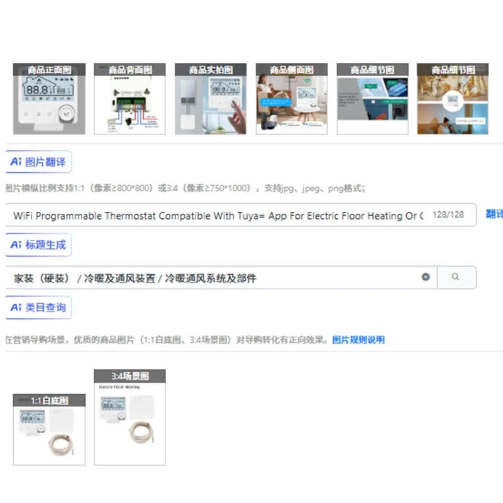Select the 商品正面图 thumbnail

point(50,99)
